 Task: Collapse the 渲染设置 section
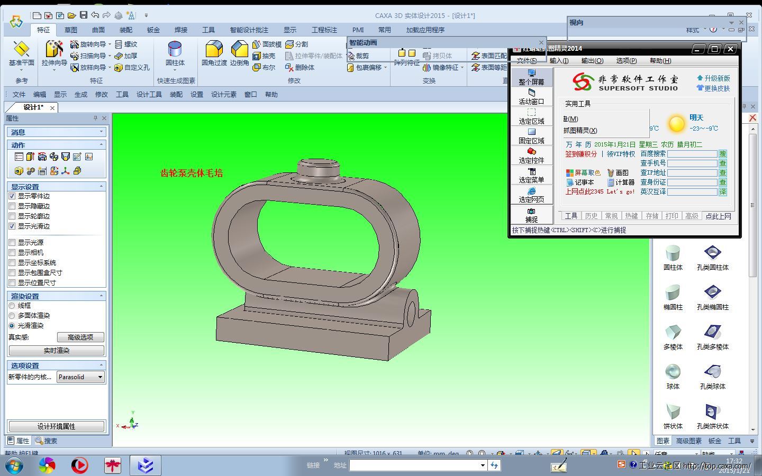click(101, 296)
